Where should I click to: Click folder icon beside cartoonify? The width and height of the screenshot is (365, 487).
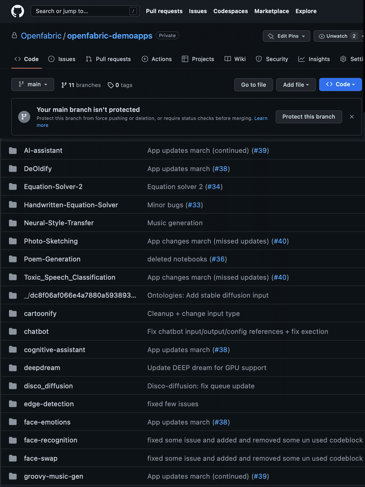[13, 313]
